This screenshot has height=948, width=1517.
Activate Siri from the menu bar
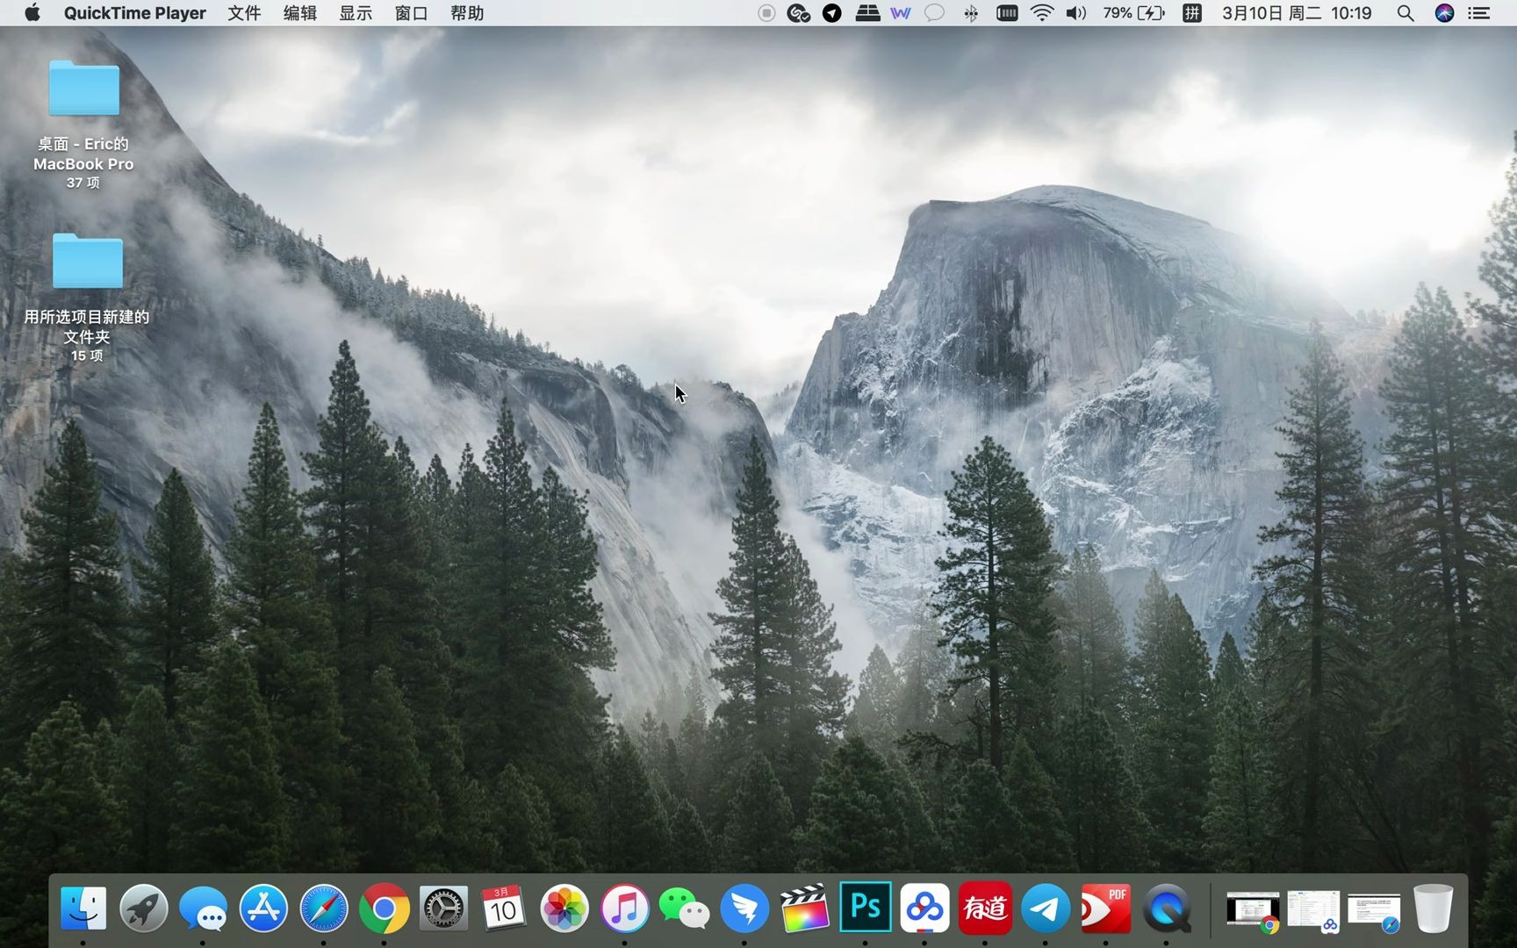coord(1443,13)
